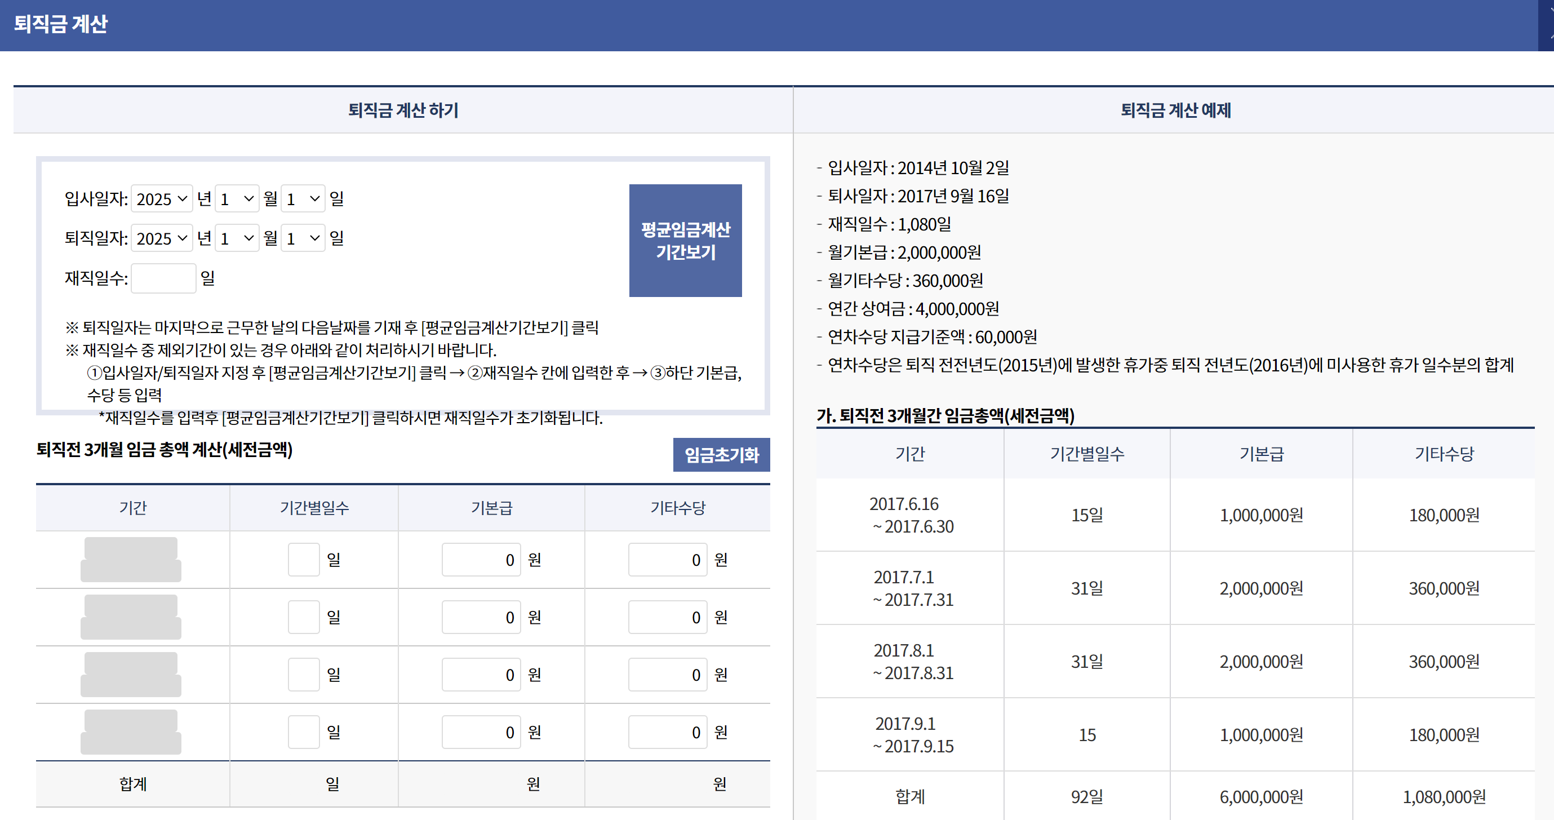This screenshot has height=820, width=1554.
Task: Click third row 기간별일수 input box
Action: (x=304, y=674)
